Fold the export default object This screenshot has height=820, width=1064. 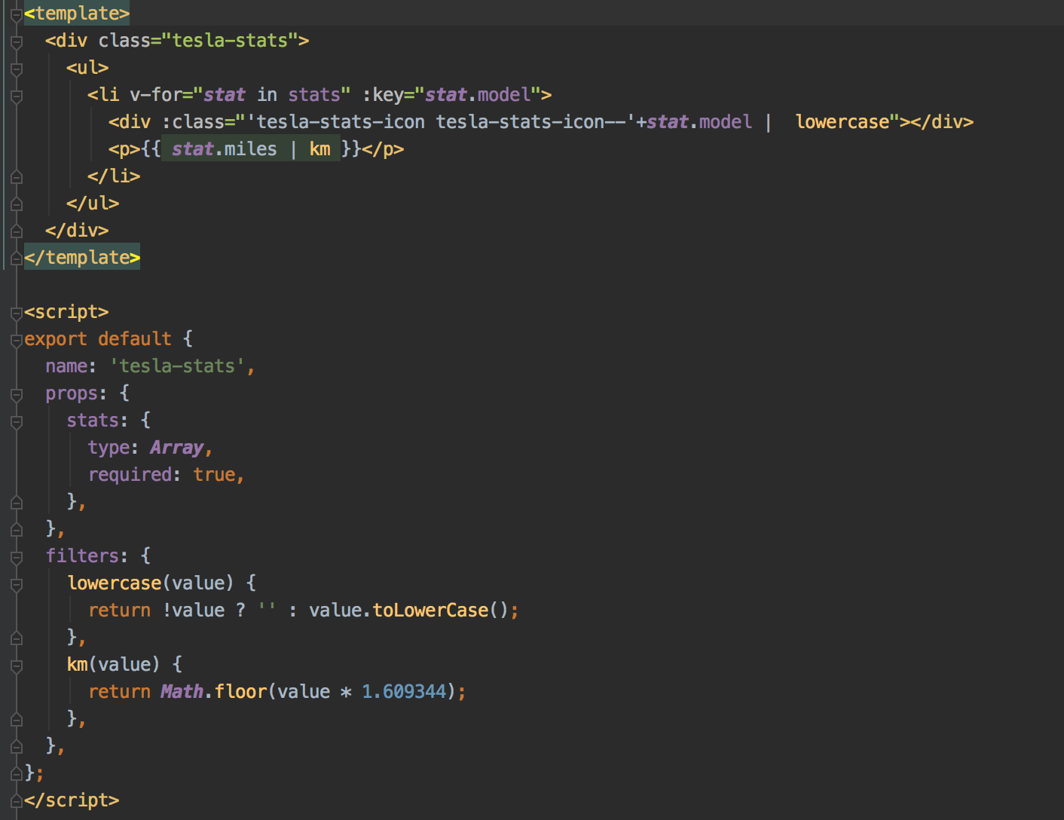[17, 340]
